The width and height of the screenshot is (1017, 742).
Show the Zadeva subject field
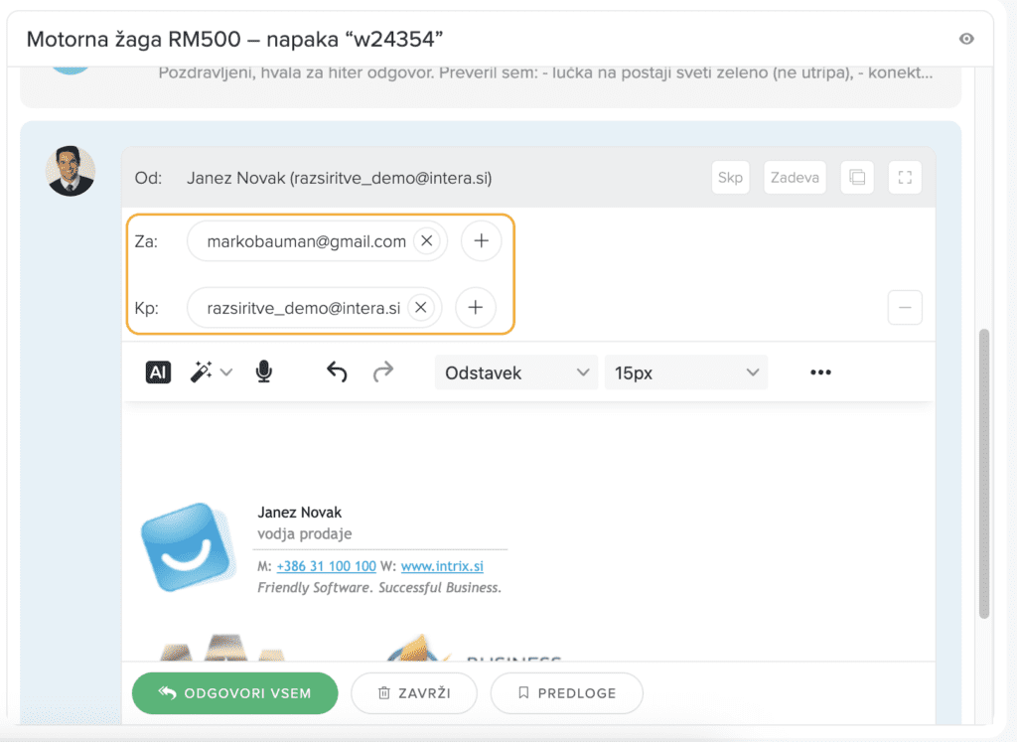tap(795, 178)
